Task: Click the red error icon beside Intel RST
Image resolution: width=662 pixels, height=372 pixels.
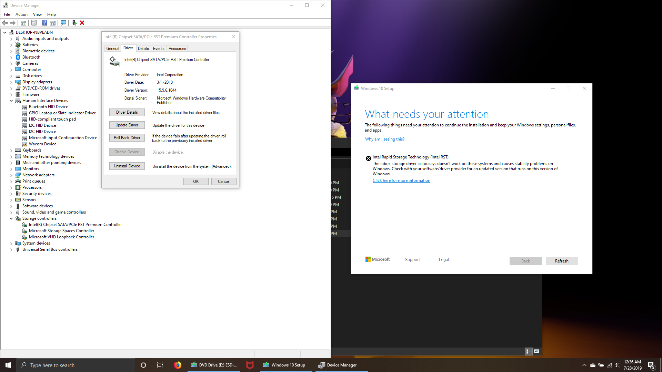Action: tap(368, 158)
